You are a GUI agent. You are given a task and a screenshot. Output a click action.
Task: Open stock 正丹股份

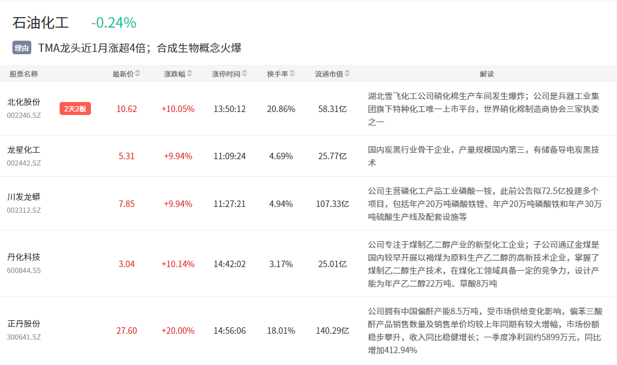pyautogui.click(x=24, y=324)
